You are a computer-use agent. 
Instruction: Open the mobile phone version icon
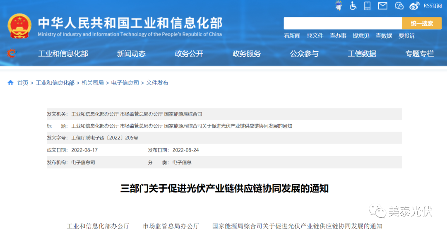click(368, 6)
